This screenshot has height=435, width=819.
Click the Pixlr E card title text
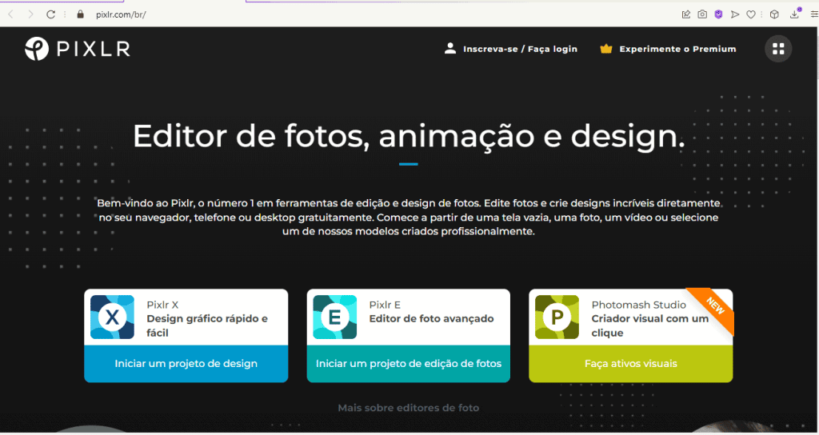pyautogui.click(x=385, y=305)
